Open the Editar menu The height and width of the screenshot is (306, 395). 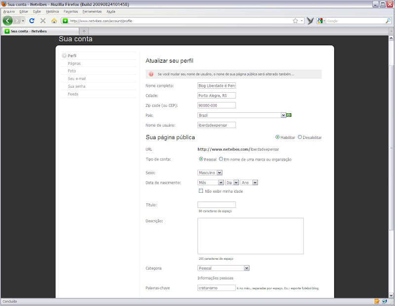[24, 11]
